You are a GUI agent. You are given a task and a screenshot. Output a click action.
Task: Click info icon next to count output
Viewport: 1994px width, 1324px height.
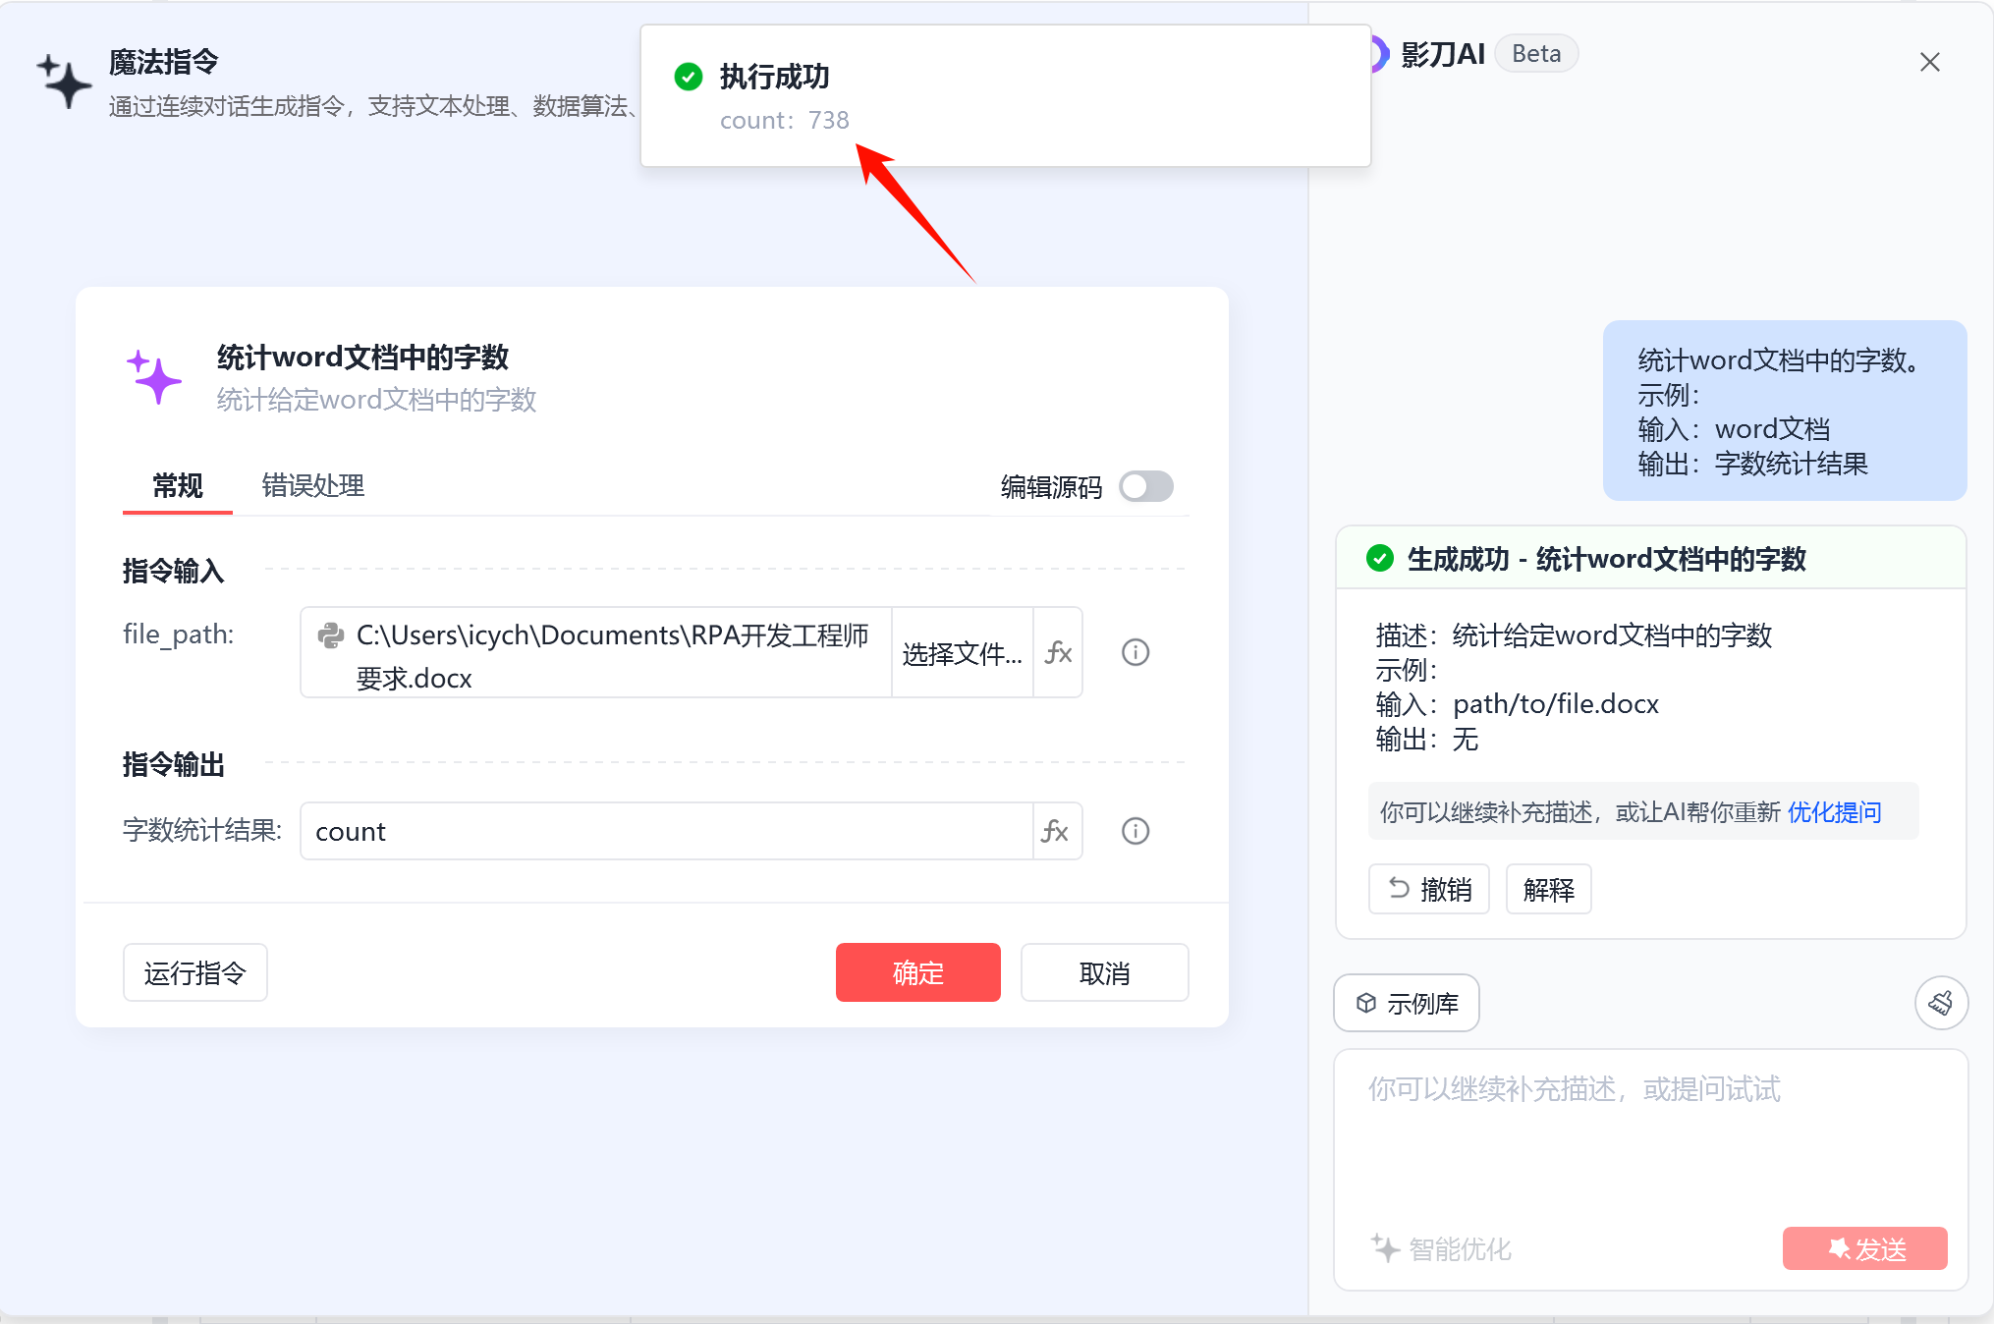pyautogui.click(x=1135, y=832)
